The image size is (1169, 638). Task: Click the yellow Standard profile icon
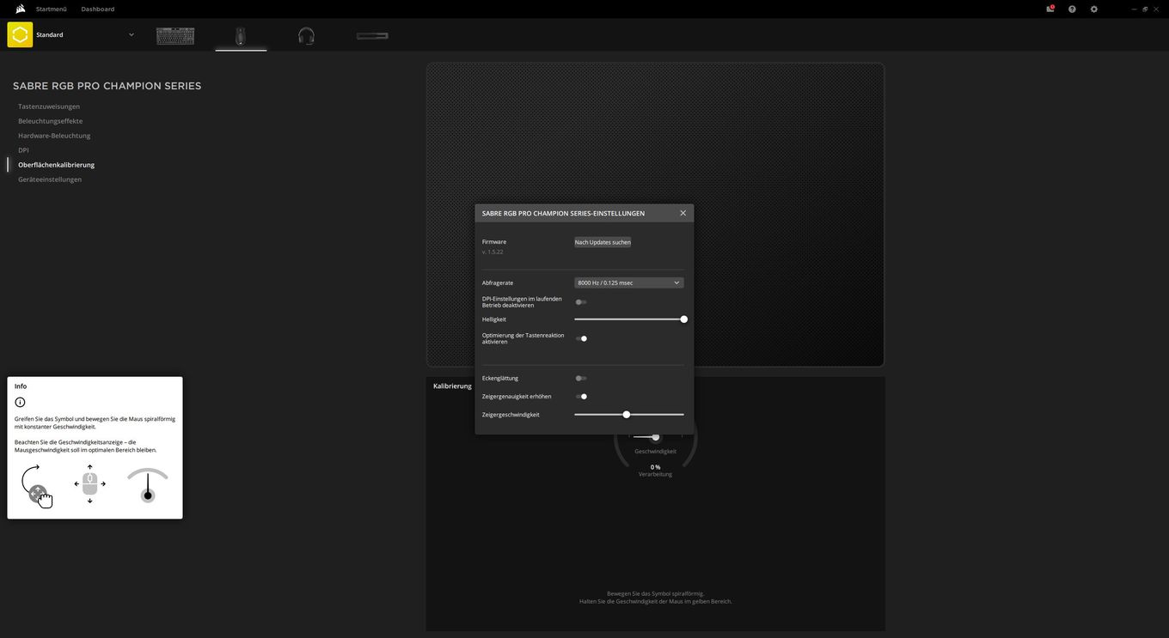20,34
